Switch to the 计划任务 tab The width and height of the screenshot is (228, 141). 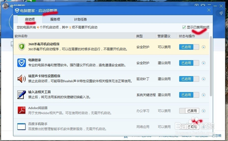coord(81,19)
